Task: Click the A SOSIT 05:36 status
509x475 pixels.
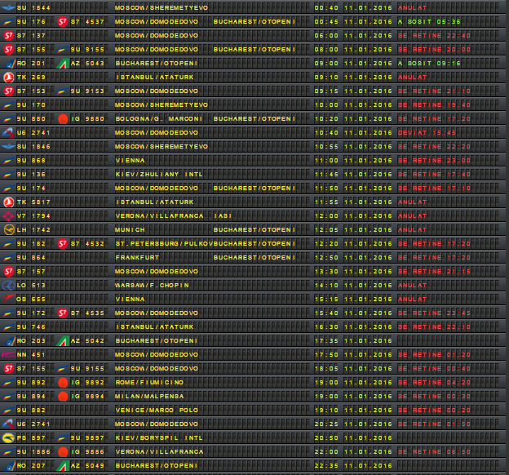Action: pos(428,21)
